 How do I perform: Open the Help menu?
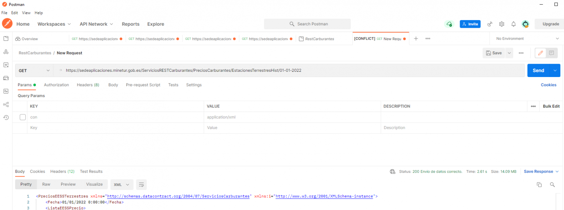[39, 13]
